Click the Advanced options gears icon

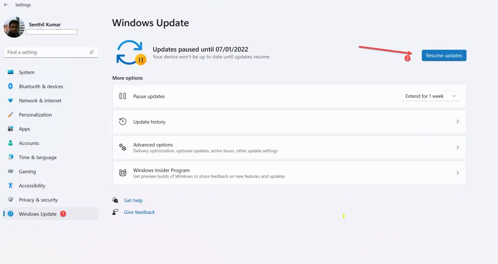coord(123,147)
